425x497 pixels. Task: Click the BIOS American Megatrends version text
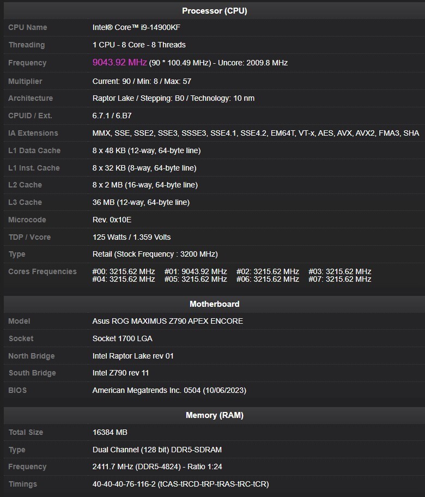pyautogui.click(x=169, y=390)
